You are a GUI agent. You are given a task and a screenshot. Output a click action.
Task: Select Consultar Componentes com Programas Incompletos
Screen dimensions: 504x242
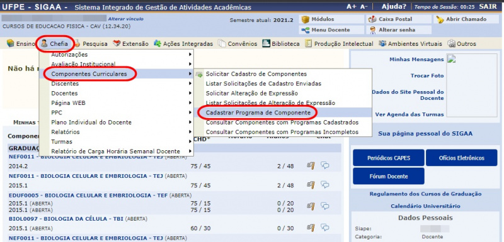283,132
